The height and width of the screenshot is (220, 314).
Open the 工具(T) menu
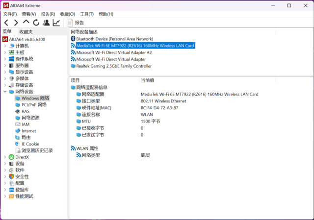(x=87, y=14)
